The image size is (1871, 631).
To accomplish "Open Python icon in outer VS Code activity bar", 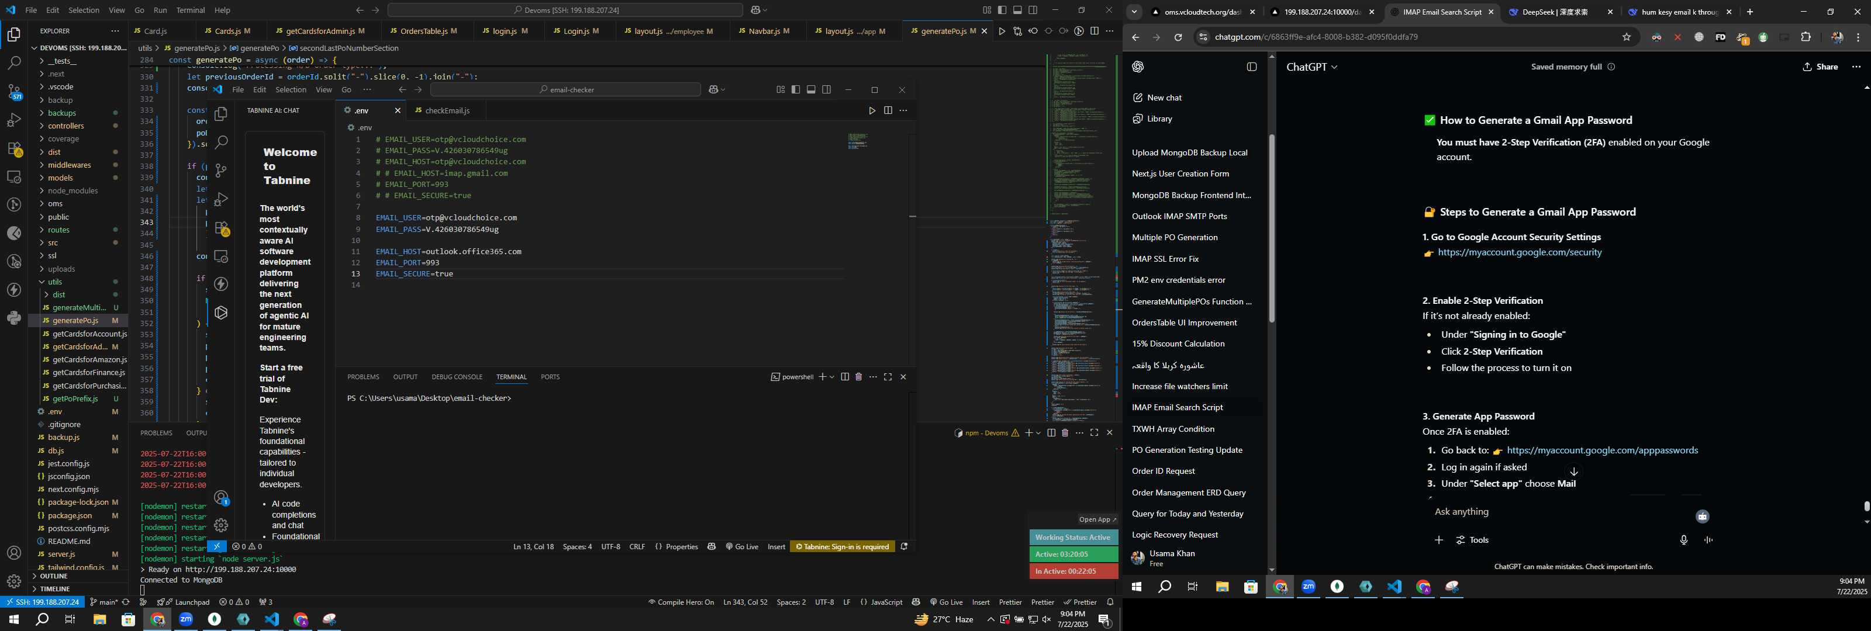I will (x=14, y=318).
